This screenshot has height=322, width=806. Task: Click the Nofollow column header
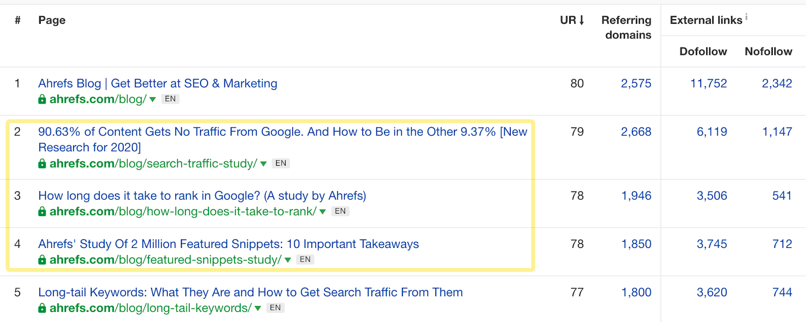pyautogui.click(x=768, y=51)
